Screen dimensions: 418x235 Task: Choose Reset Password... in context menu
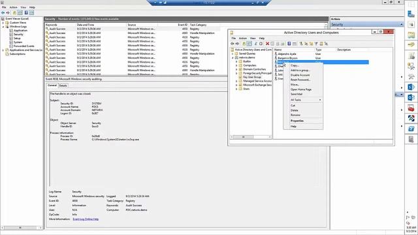click(300, 80)
